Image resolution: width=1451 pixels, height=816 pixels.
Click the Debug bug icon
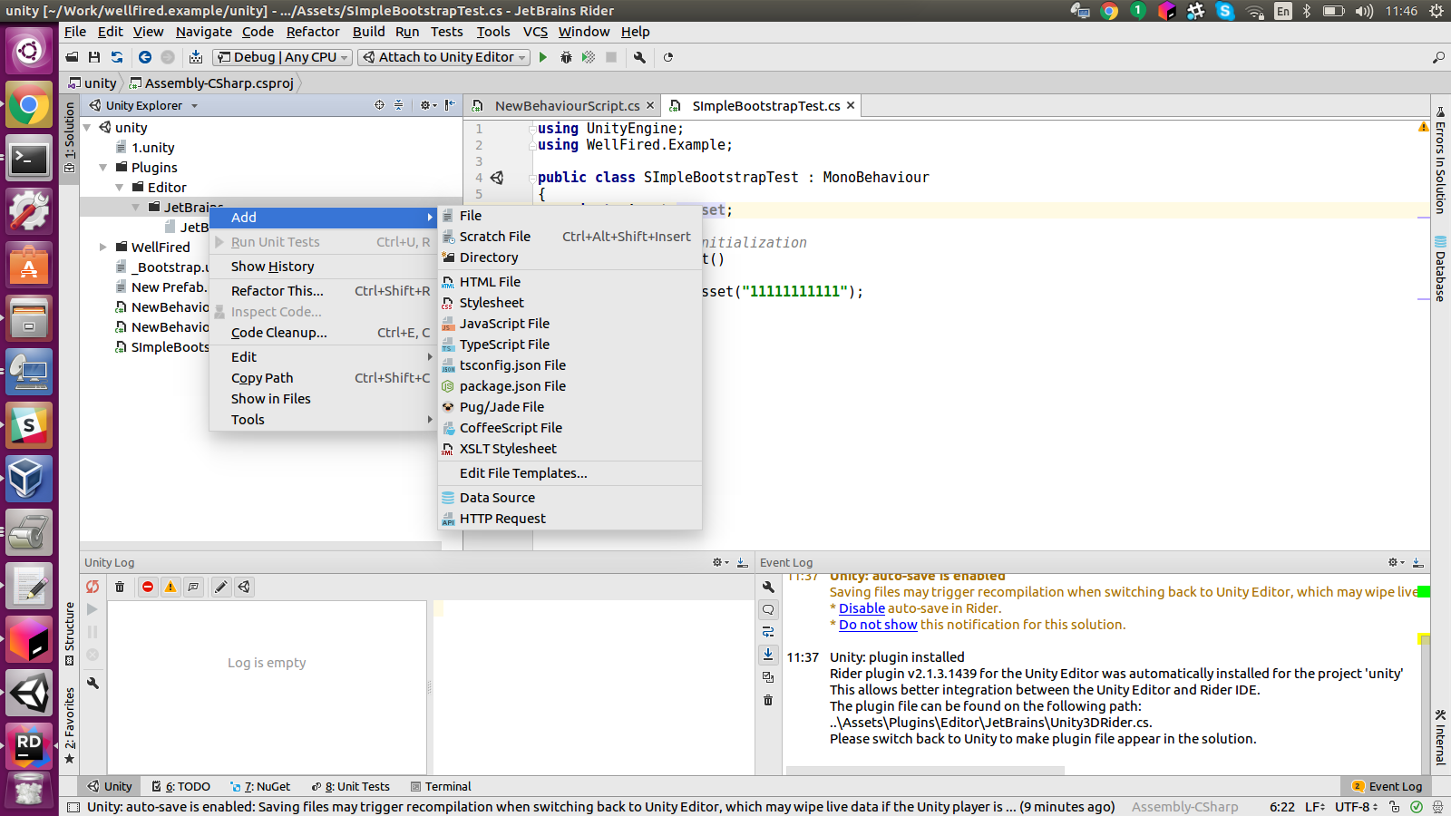point(566,57)
